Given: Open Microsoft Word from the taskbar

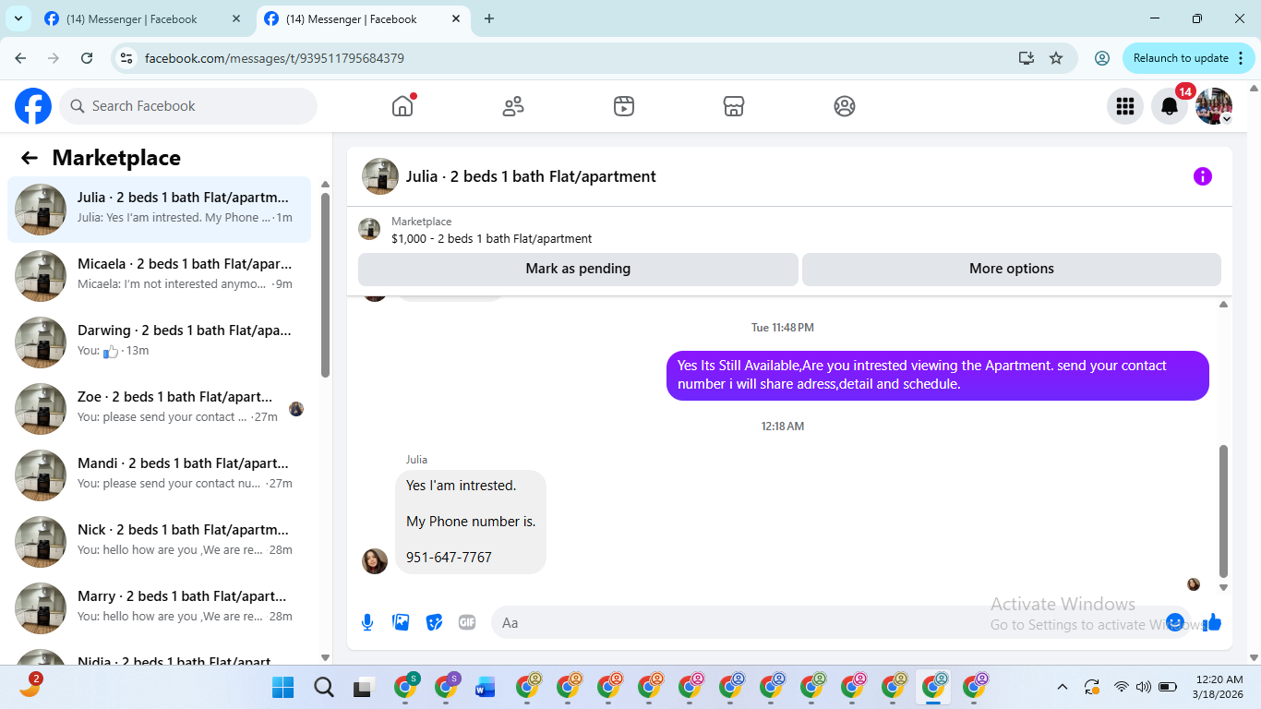Looking at the screenshot, I should [x=485, y=687].
